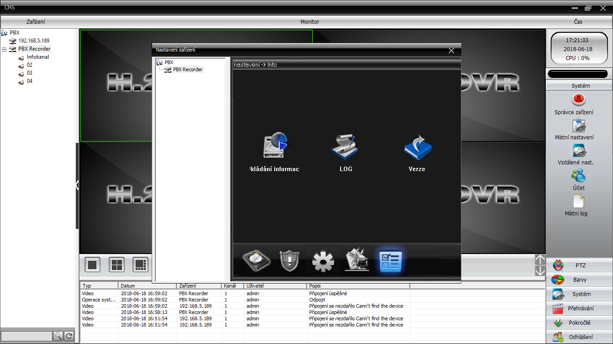This screenshot has width=613, height=344.
Task: Click the Odhlášení logout button
Action: 580,337
